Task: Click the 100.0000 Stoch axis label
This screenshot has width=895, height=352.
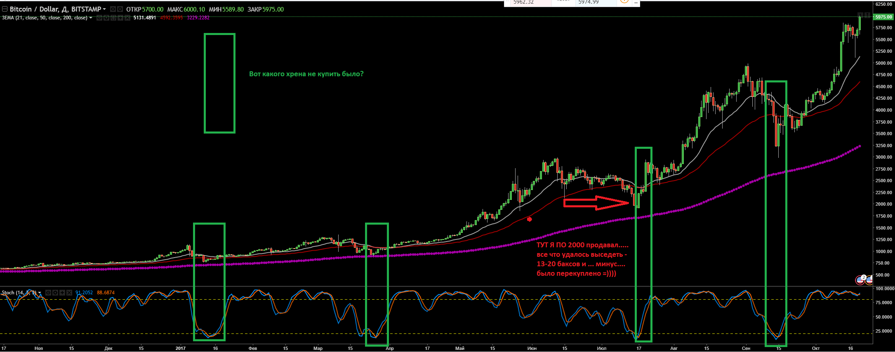Action: [885, 289]
